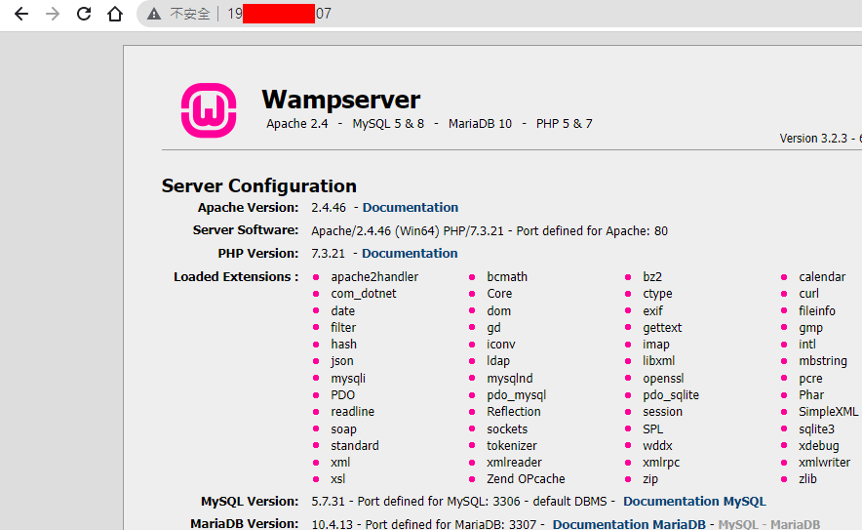
Task: Click the calendar extension entry
Action: tap(822, 277)
